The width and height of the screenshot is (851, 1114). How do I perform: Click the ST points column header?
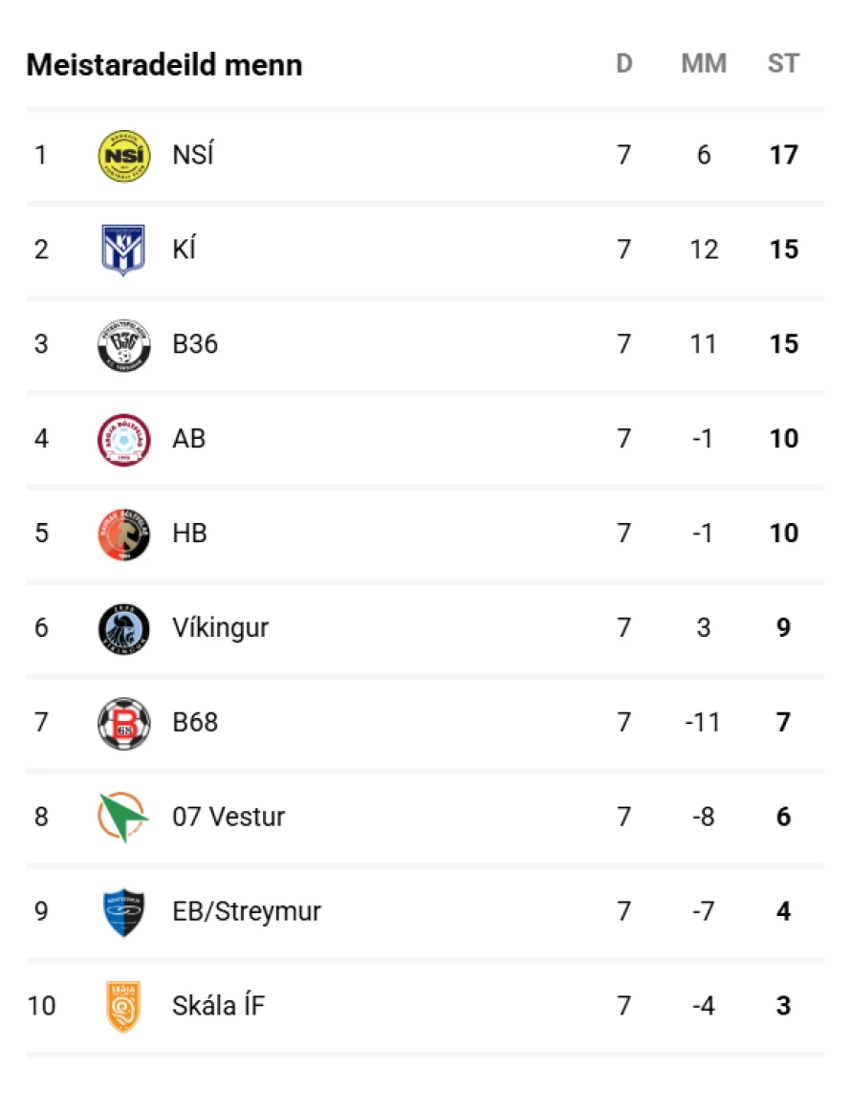click(783, 65)
